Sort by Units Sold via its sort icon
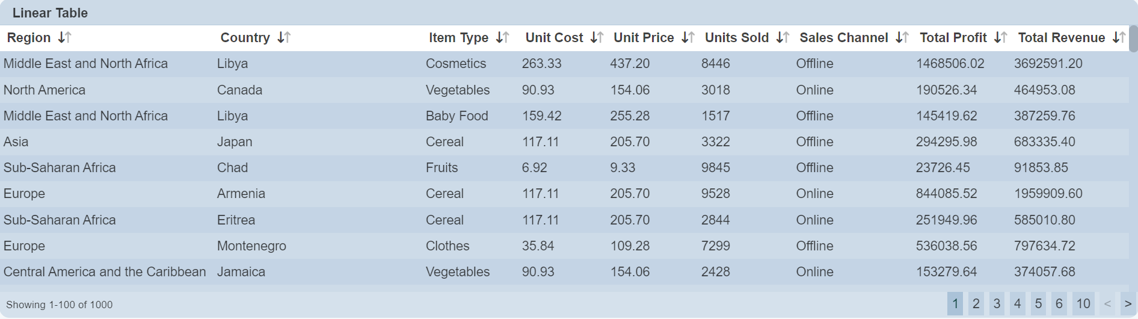The image size is (1138, 319). click(783, 38)
